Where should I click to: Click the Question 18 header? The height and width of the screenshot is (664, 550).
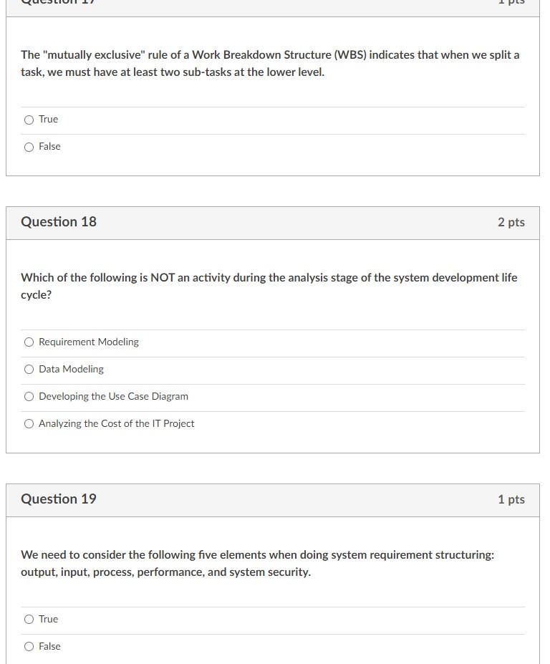tap(59, 222)
